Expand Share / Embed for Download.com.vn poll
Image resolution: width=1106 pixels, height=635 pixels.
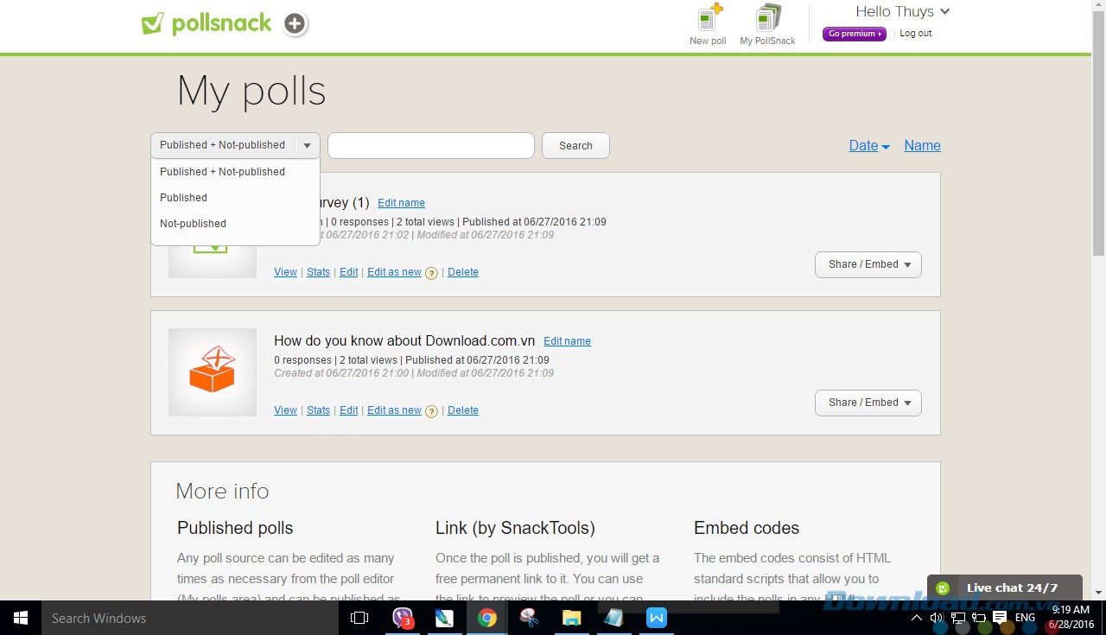coord(868,403)
